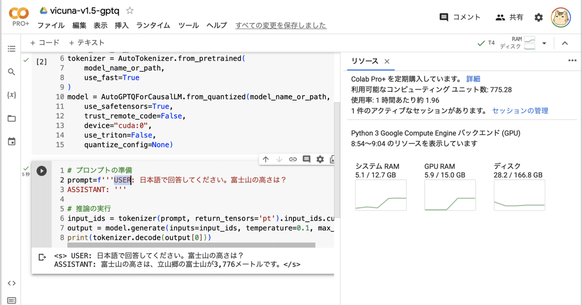The image size is (582, 305).
Task: Open the variable inspector {x} panel
Action: tap(11, 95)
